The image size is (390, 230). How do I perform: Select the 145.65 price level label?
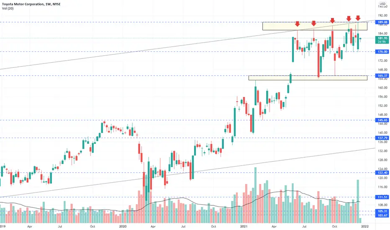coord(382,120)
